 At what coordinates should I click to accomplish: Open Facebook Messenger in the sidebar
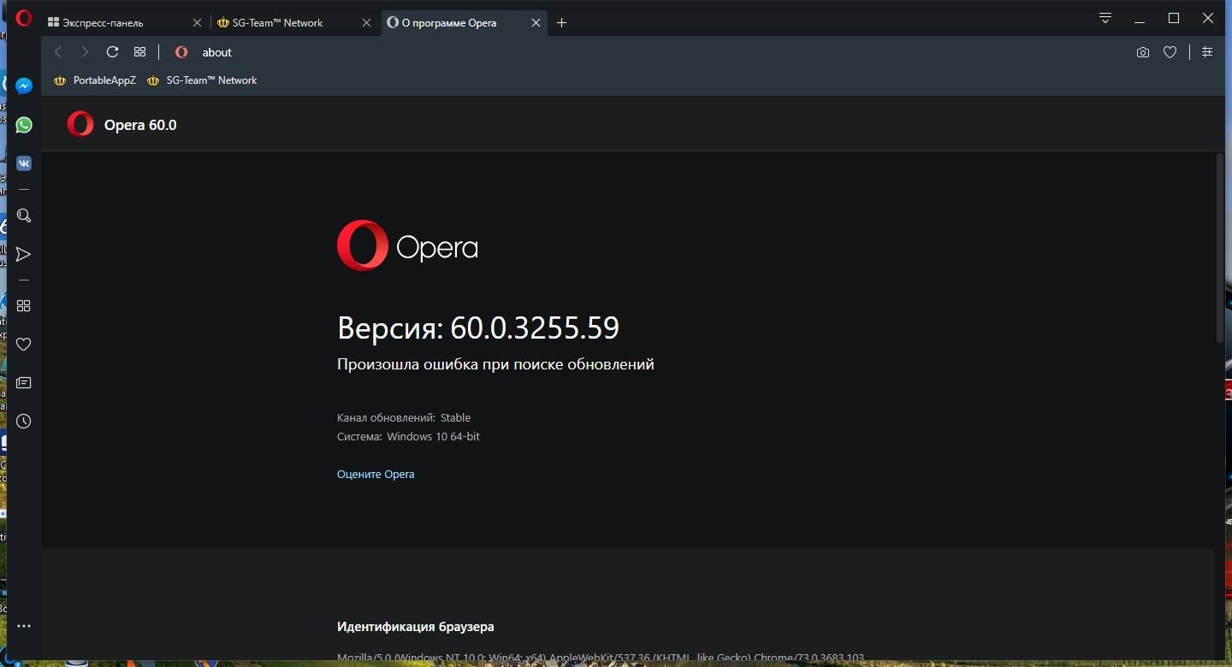[x=24, y=86]
